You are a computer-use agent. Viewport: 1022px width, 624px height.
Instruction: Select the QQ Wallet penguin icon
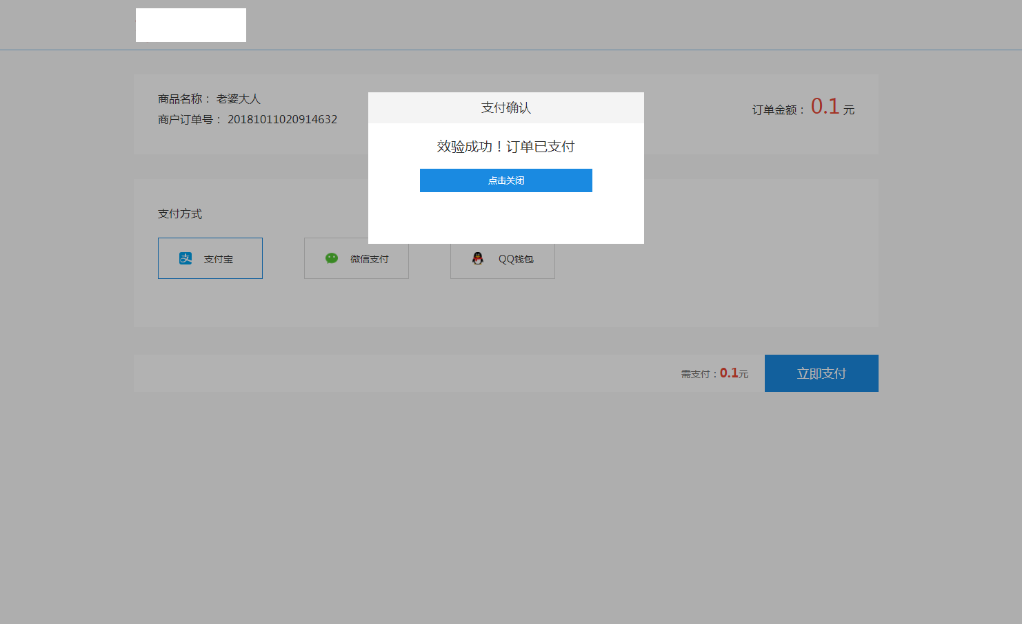tap(477, 259)
